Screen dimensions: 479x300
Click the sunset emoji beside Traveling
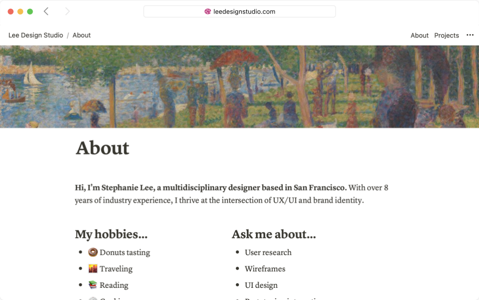pyautogui.click(x=93, y=269)
